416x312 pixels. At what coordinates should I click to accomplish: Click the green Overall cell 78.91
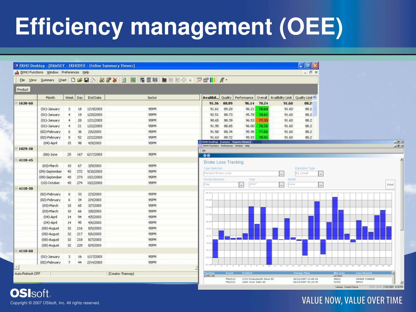262,137
